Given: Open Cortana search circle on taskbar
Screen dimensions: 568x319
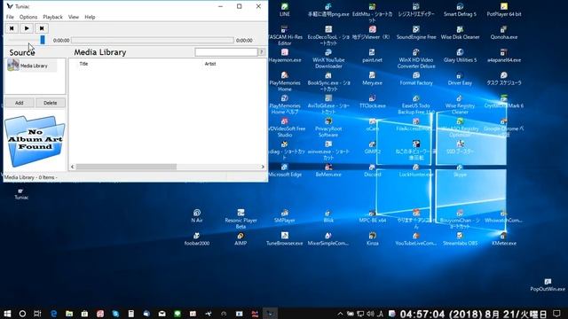Looking at the screenshot, I should (x=22, y=314).
